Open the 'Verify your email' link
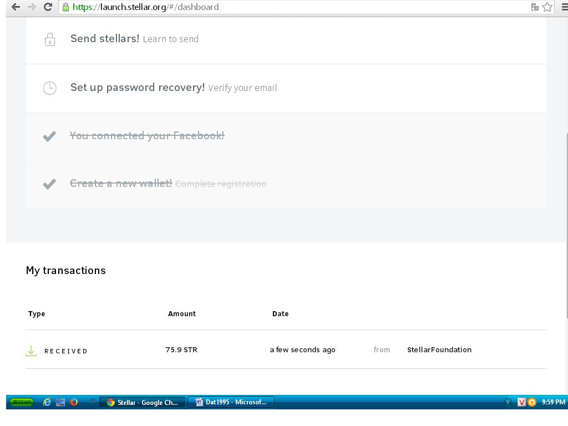The image size is (568, 426). coord(242,88)
